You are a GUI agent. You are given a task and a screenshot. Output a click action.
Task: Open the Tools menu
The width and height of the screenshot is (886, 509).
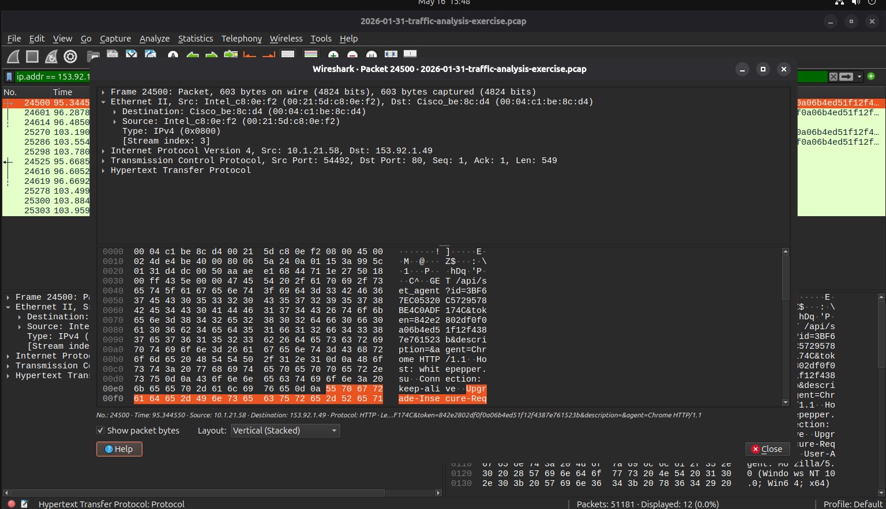[321, 39]
